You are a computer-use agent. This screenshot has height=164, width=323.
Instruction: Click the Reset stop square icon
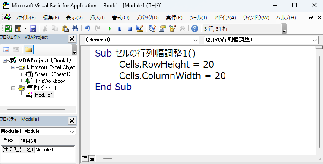(x=130, y=28)
